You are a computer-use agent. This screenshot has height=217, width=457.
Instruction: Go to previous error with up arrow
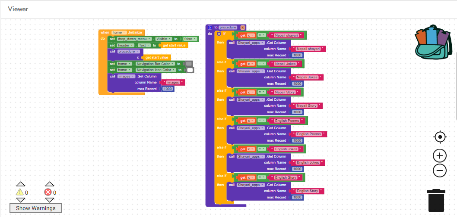pyautogui.click(x=50, y=184)
